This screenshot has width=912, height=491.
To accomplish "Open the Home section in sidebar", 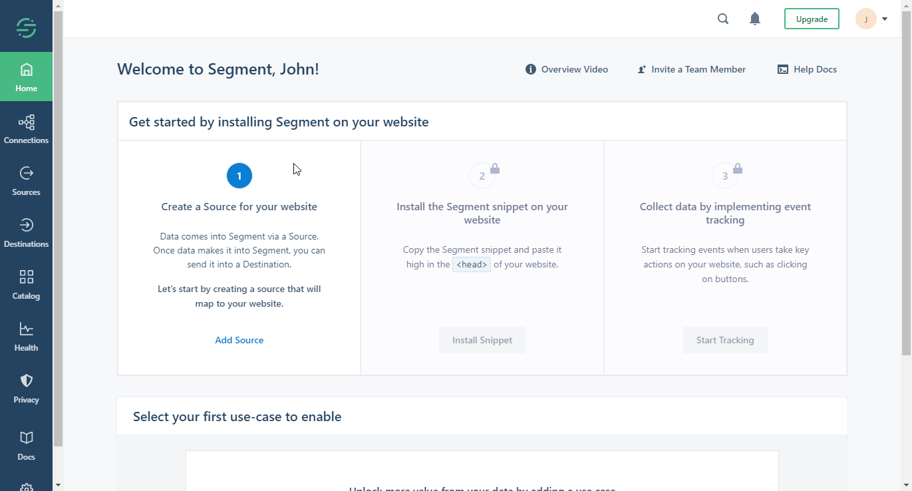I will [x=26, y=75].
